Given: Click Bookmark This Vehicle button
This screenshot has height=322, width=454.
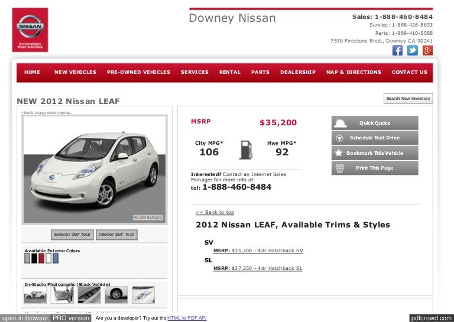Looking at the screenshot, I should pos(375,153).
